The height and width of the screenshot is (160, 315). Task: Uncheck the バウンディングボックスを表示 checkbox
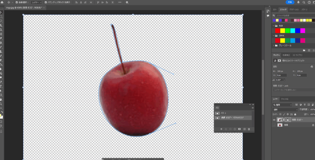tap(46, 2)
